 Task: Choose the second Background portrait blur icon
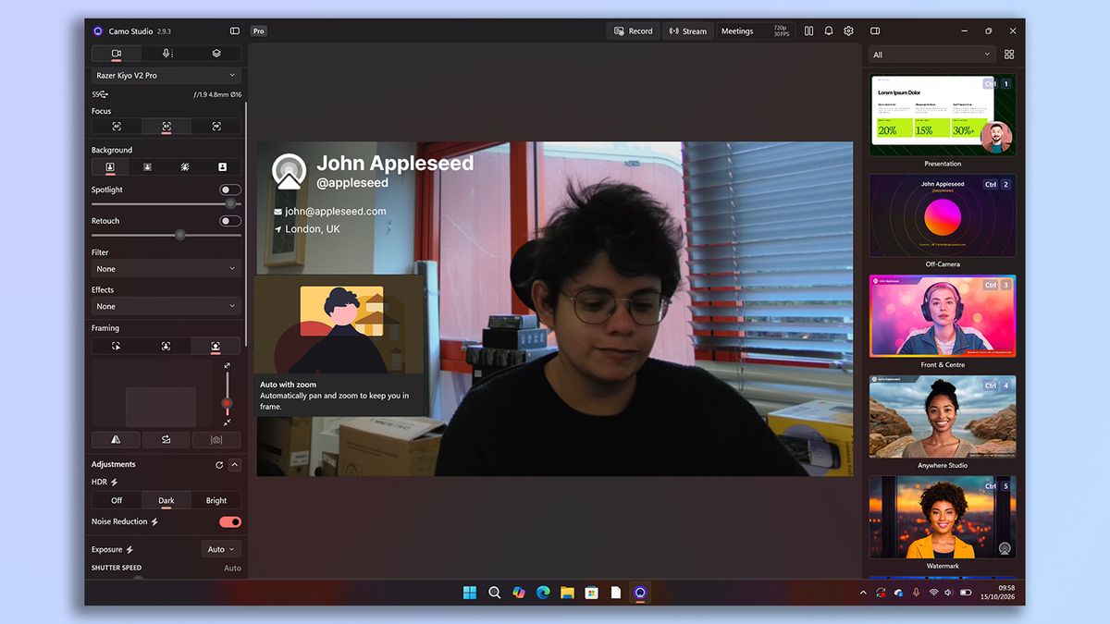click(x=147, y=167)
